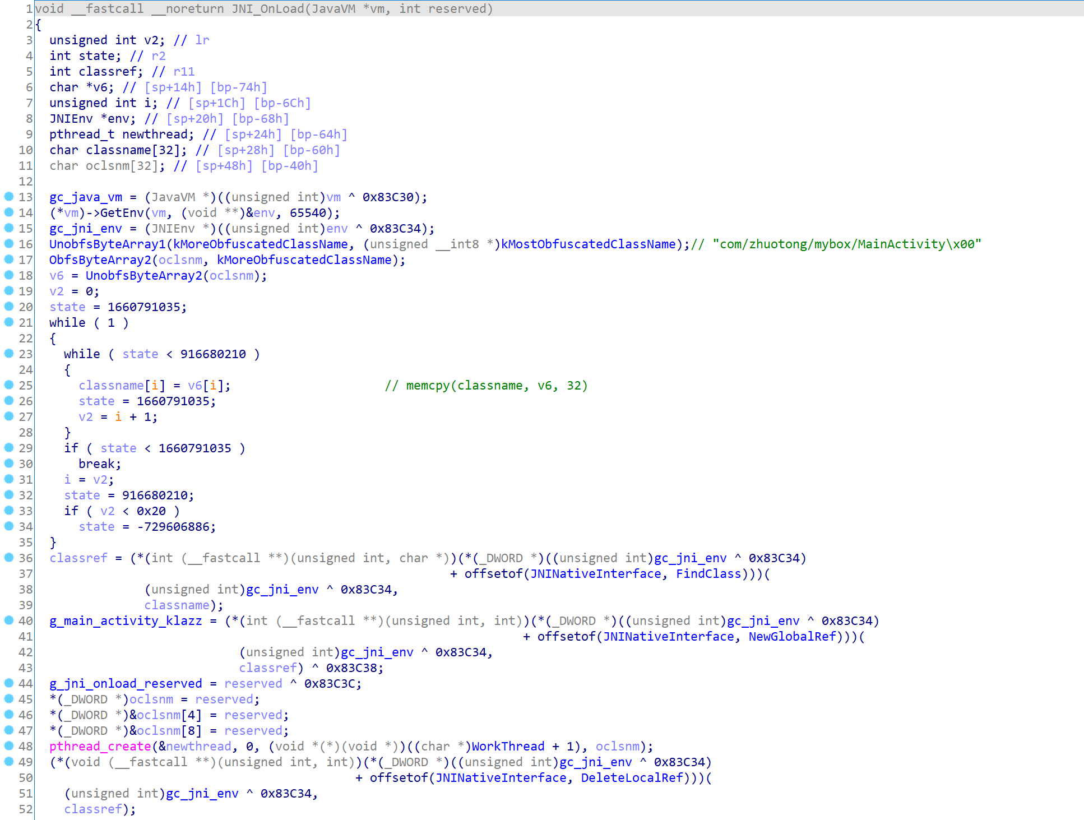Click breakpoint dot beside line 18

click(9, 275)
